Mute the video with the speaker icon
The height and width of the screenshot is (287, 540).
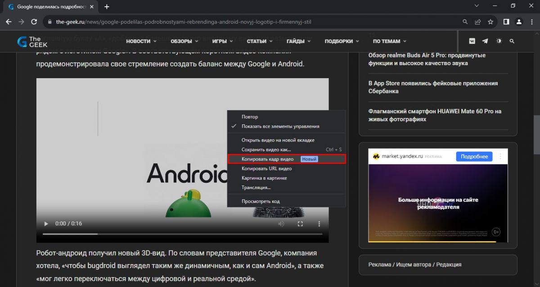[281, 223]
